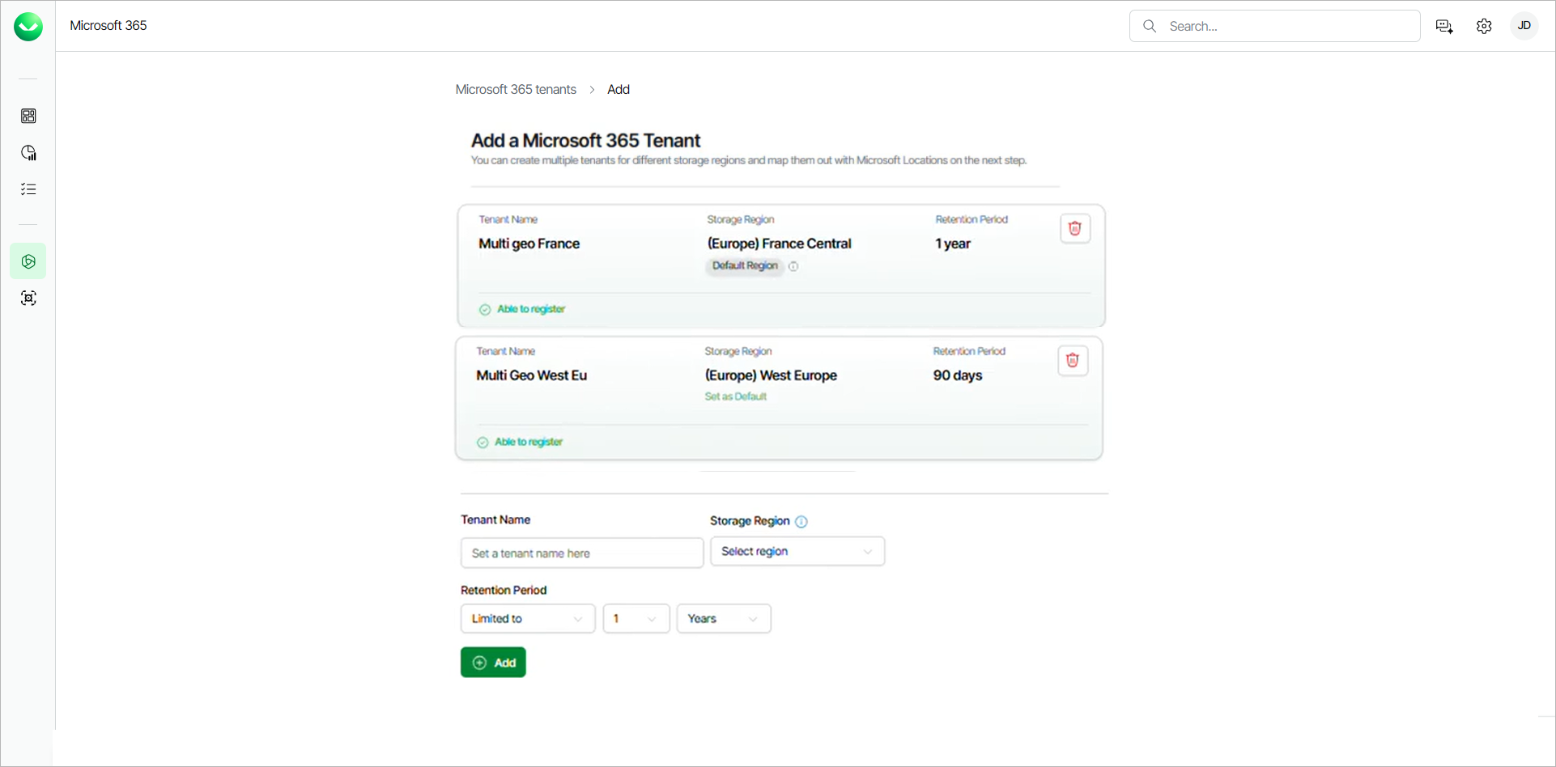Open the settings gear icon

(x=1484, y=27)
